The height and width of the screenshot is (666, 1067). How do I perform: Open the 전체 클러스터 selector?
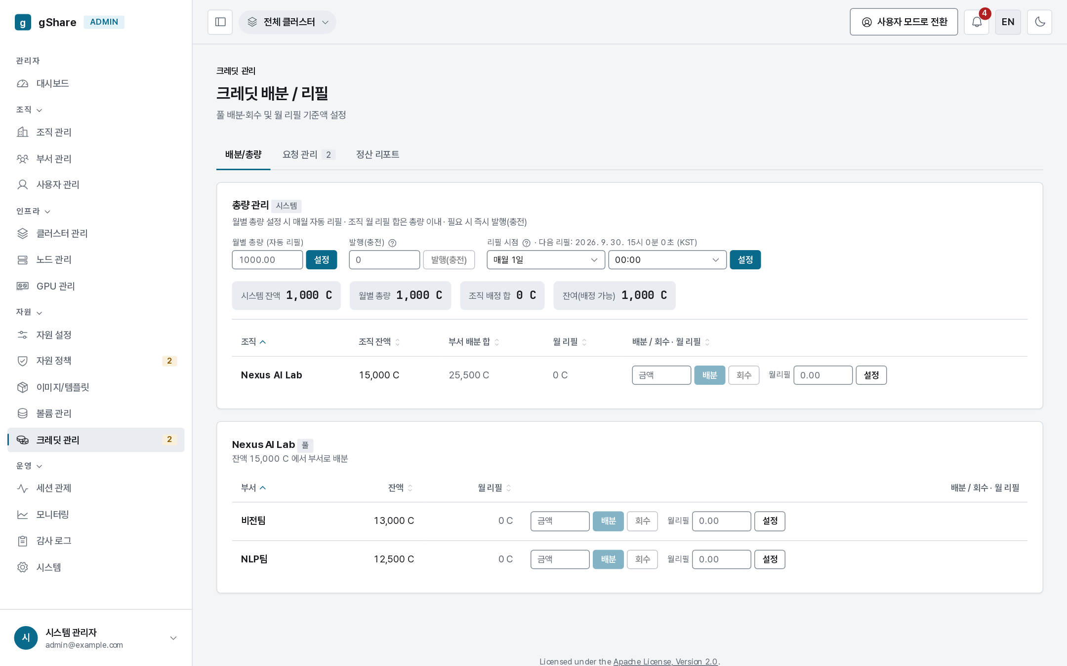(287, 22)
